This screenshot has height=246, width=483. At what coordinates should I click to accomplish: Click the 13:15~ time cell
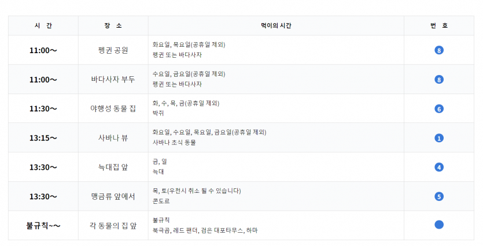point(43,138)
